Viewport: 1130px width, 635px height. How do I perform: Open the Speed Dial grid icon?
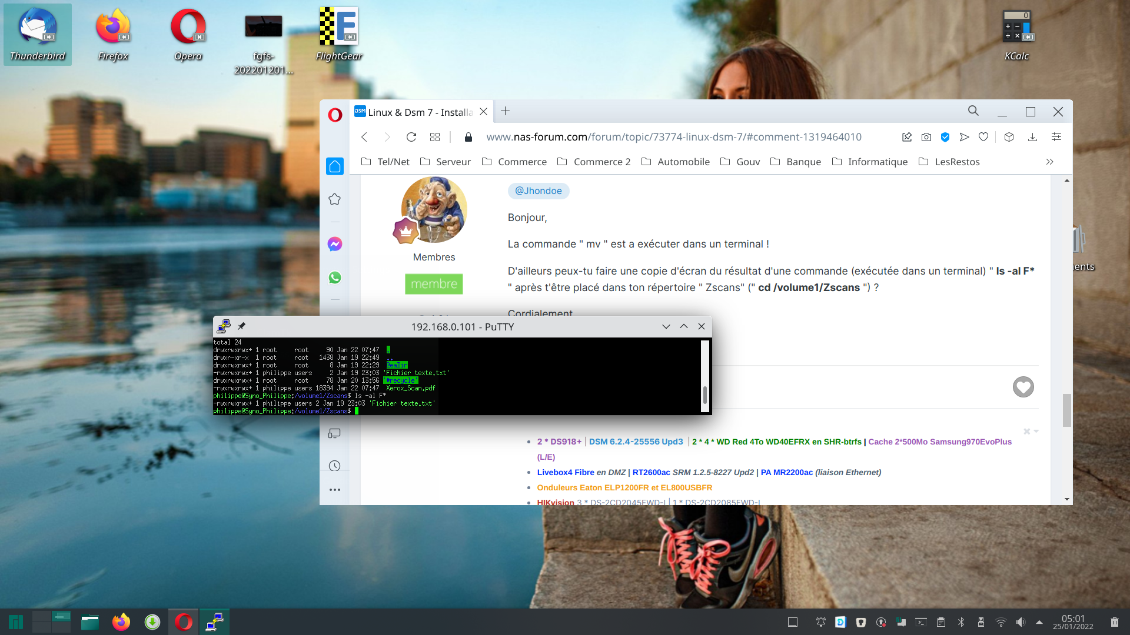[435, 137]
